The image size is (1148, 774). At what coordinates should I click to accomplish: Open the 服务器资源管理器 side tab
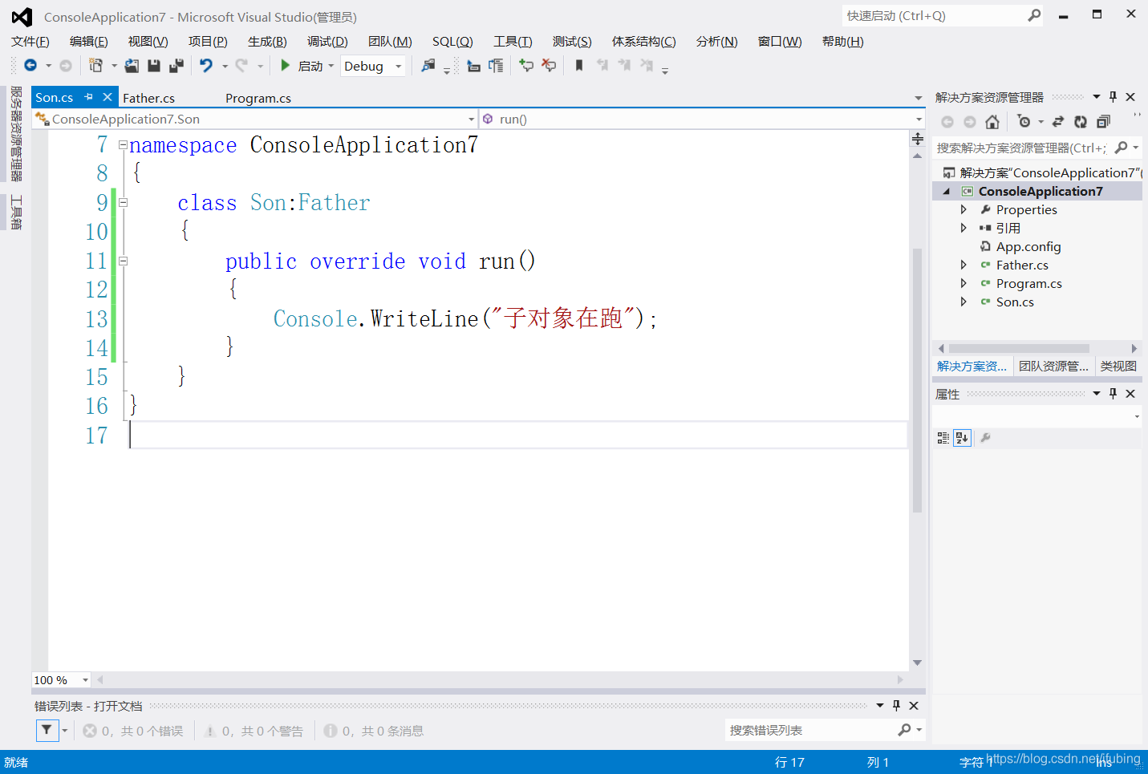15,134
